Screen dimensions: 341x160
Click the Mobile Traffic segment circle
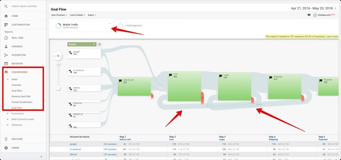click(x=58, y=26)
